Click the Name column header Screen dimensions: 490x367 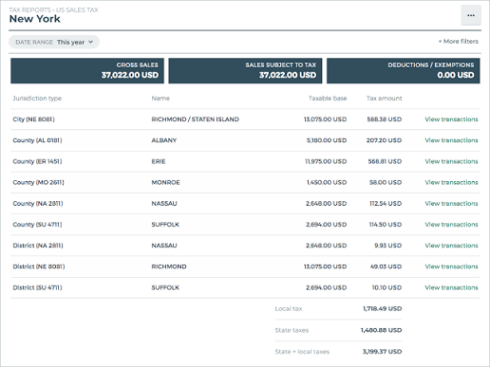tap(160, 99)
